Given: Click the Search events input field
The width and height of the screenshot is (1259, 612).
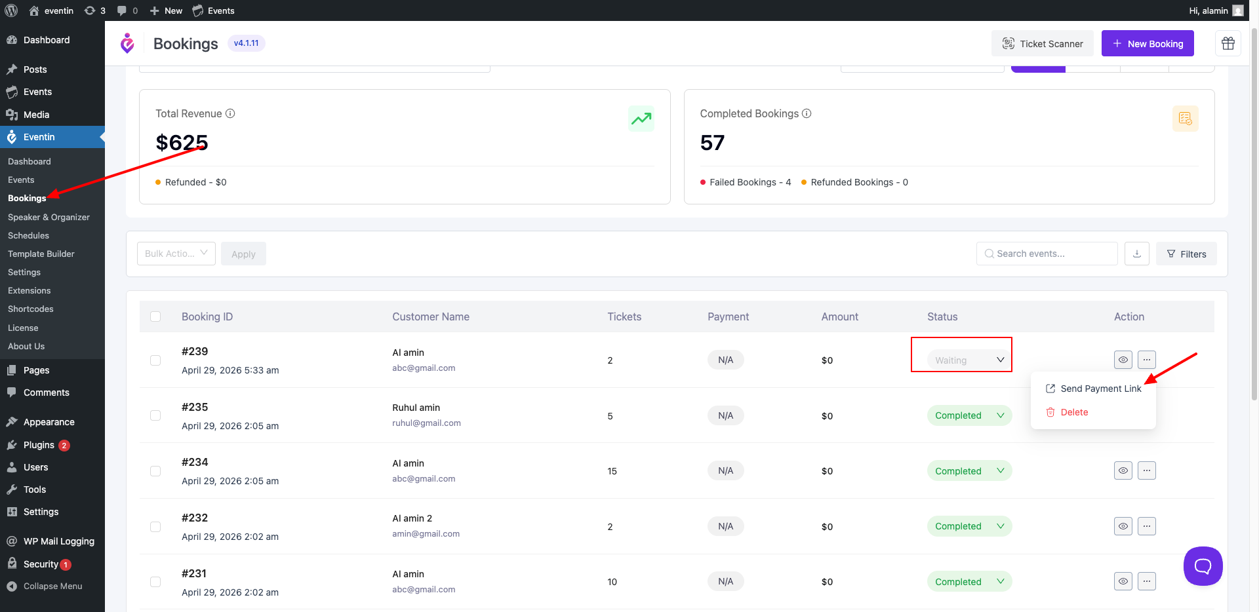Looking at the screenshot, I should (x=1047, y=254).
